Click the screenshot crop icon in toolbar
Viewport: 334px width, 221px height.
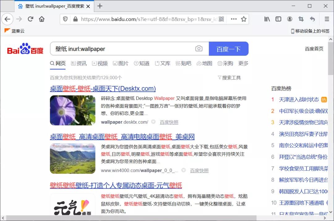click(301, 19)
